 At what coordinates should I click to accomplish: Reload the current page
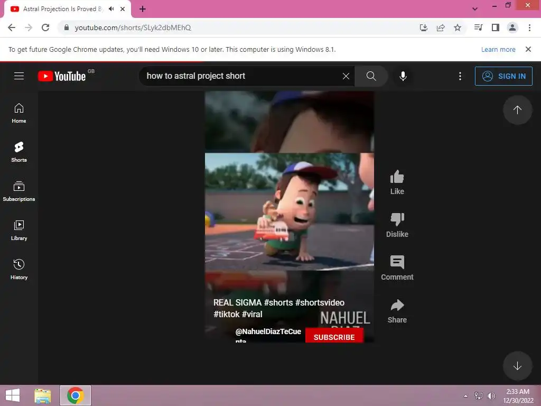(x=45, y=27)
